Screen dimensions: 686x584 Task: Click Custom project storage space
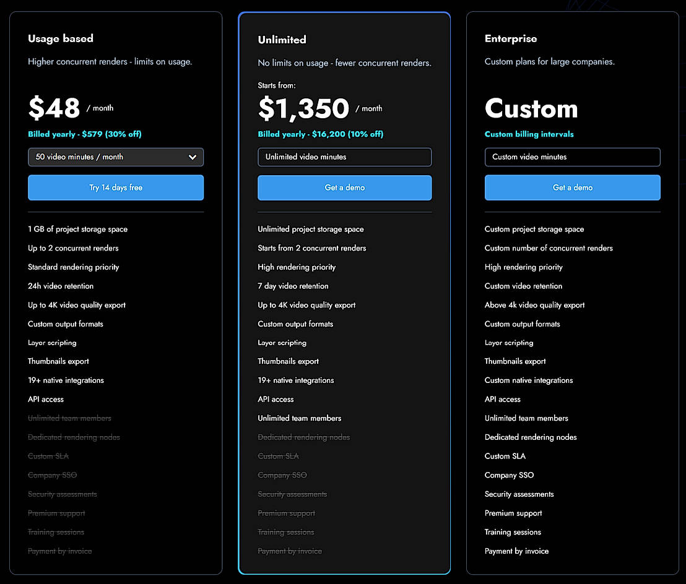pyautogui.click(x=534, y=229)
